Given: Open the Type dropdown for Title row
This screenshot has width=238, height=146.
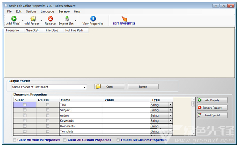Looking at the screenshot, I should click(x=171, y=105).
